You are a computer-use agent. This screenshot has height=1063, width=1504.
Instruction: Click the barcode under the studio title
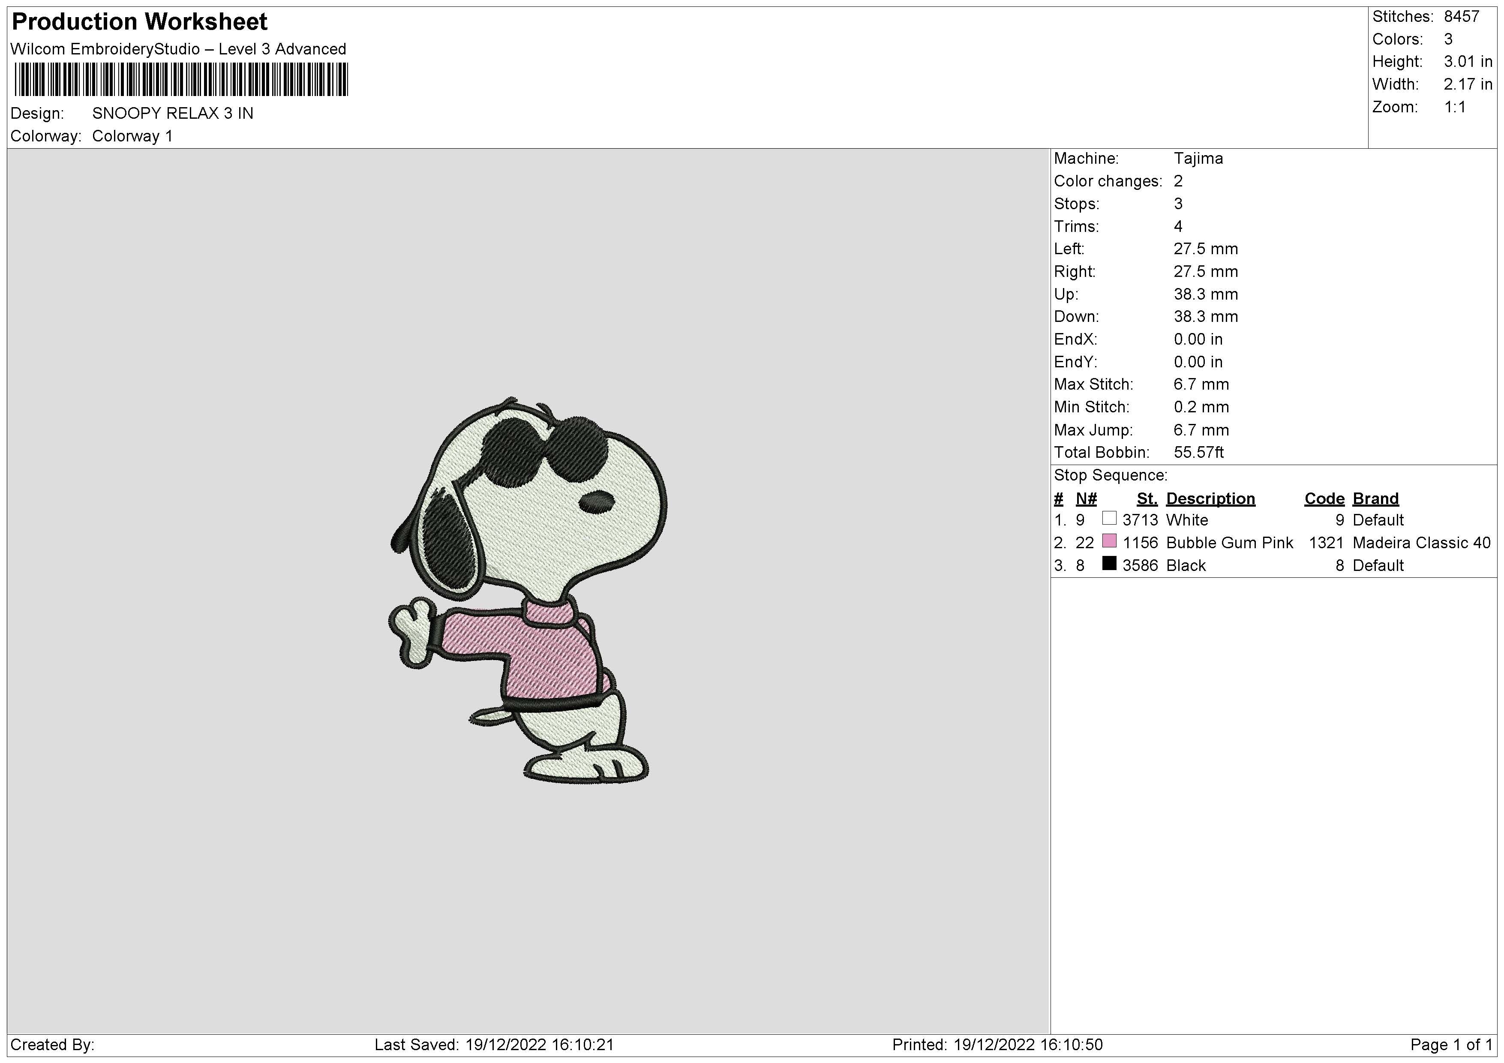click(x=181, y=80)
